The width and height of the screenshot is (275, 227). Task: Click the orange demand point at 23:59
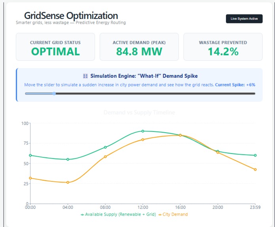coord(255,170)
